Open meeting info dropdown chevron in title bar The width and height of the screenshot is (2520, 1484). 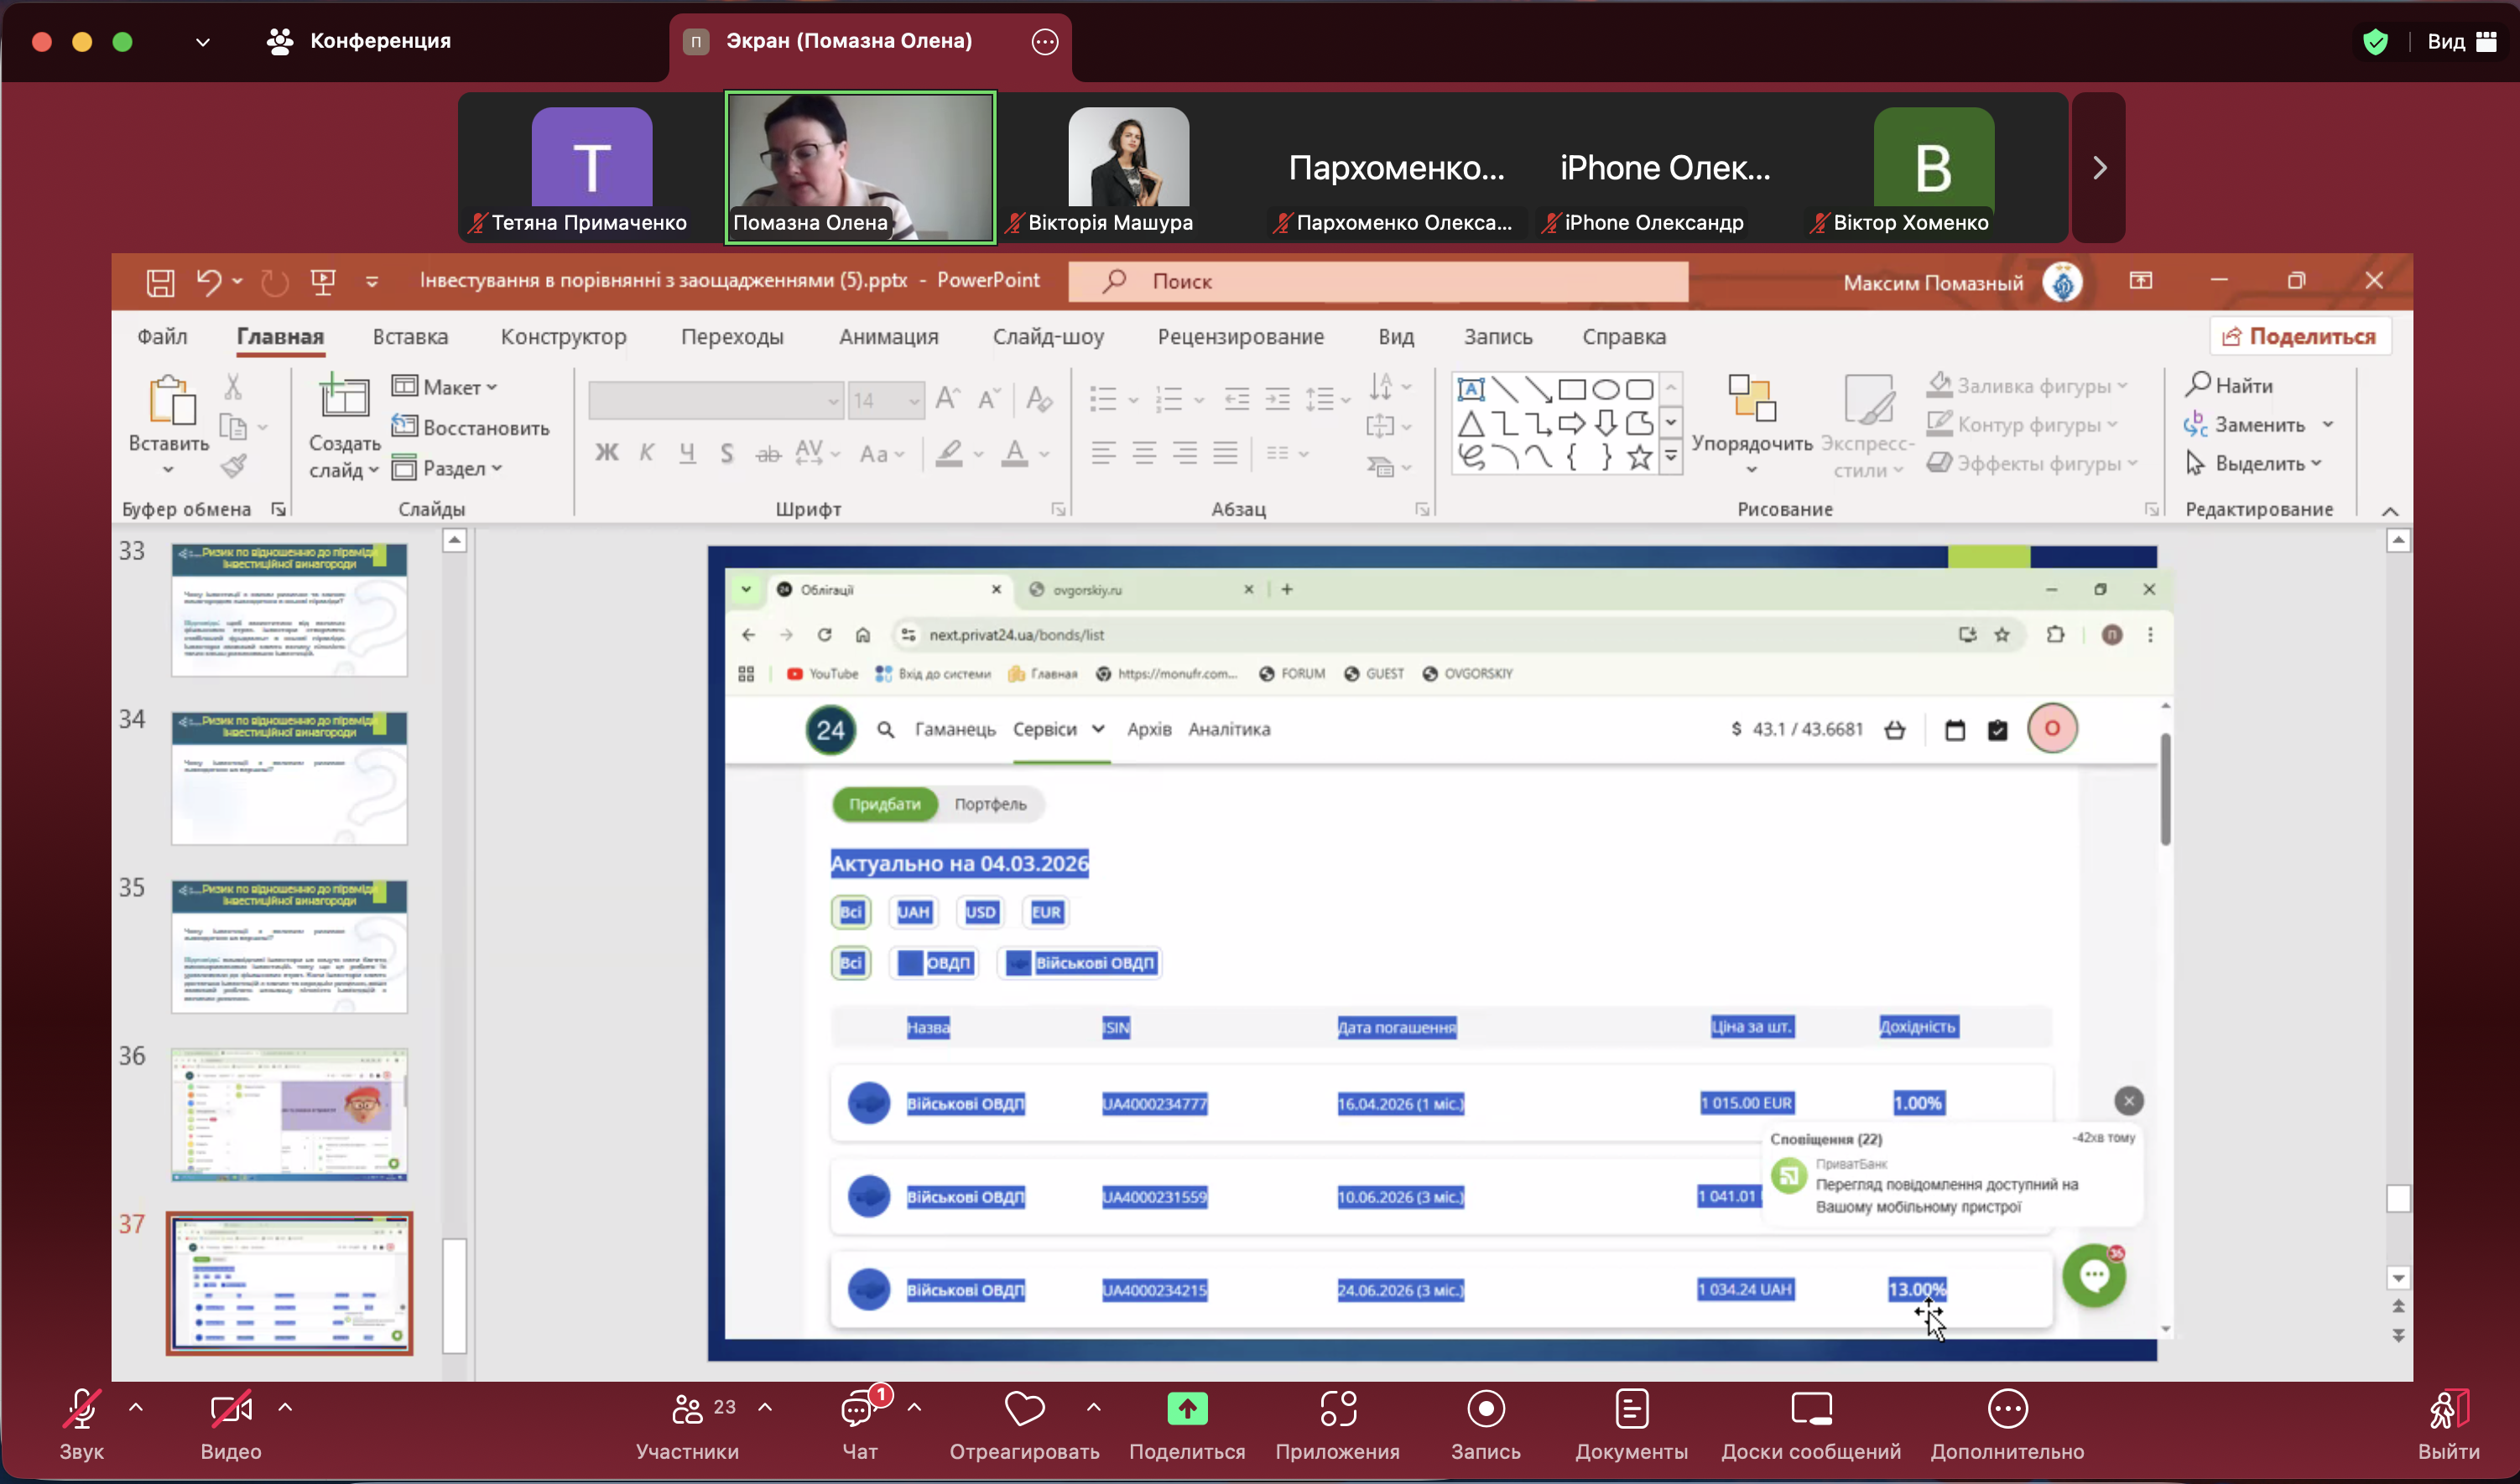[x=202, y=42]
